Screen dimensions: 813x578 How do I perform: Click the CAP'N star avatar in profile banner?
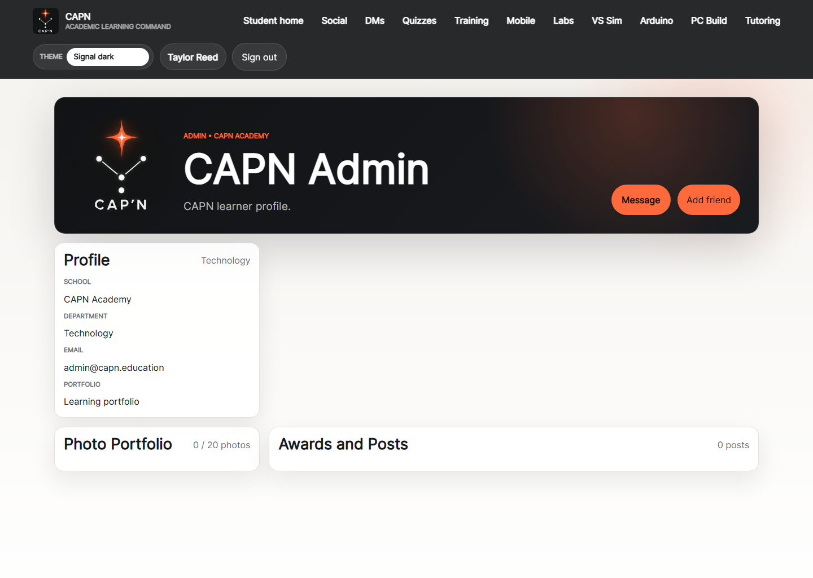tap(121, 165)
